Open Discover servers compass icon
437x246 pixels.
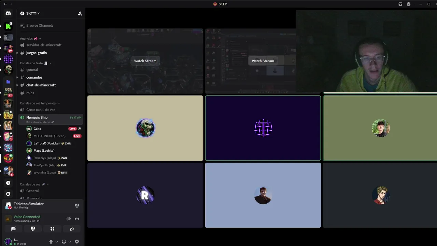coord(8,194)
